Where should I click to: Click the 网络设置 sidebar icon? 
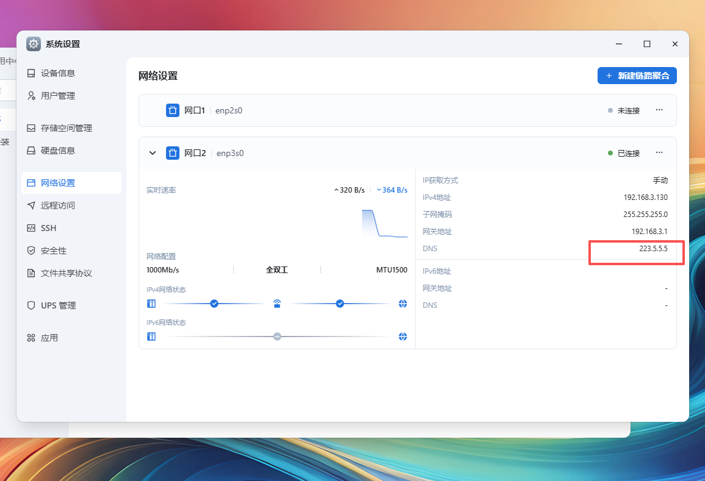click(31, 183)
